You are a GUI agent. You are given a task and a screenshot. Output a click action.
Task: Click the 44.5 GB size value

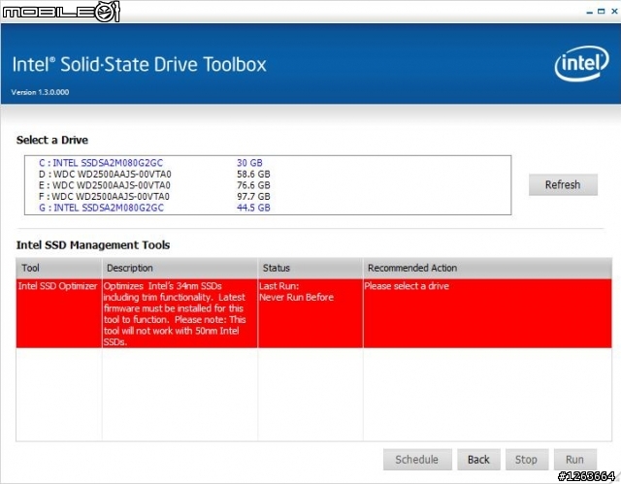click(x=253, y=208)
